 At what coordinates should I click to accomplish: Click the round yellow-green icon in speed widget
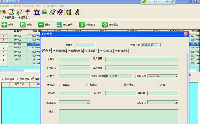pos(144,2)
